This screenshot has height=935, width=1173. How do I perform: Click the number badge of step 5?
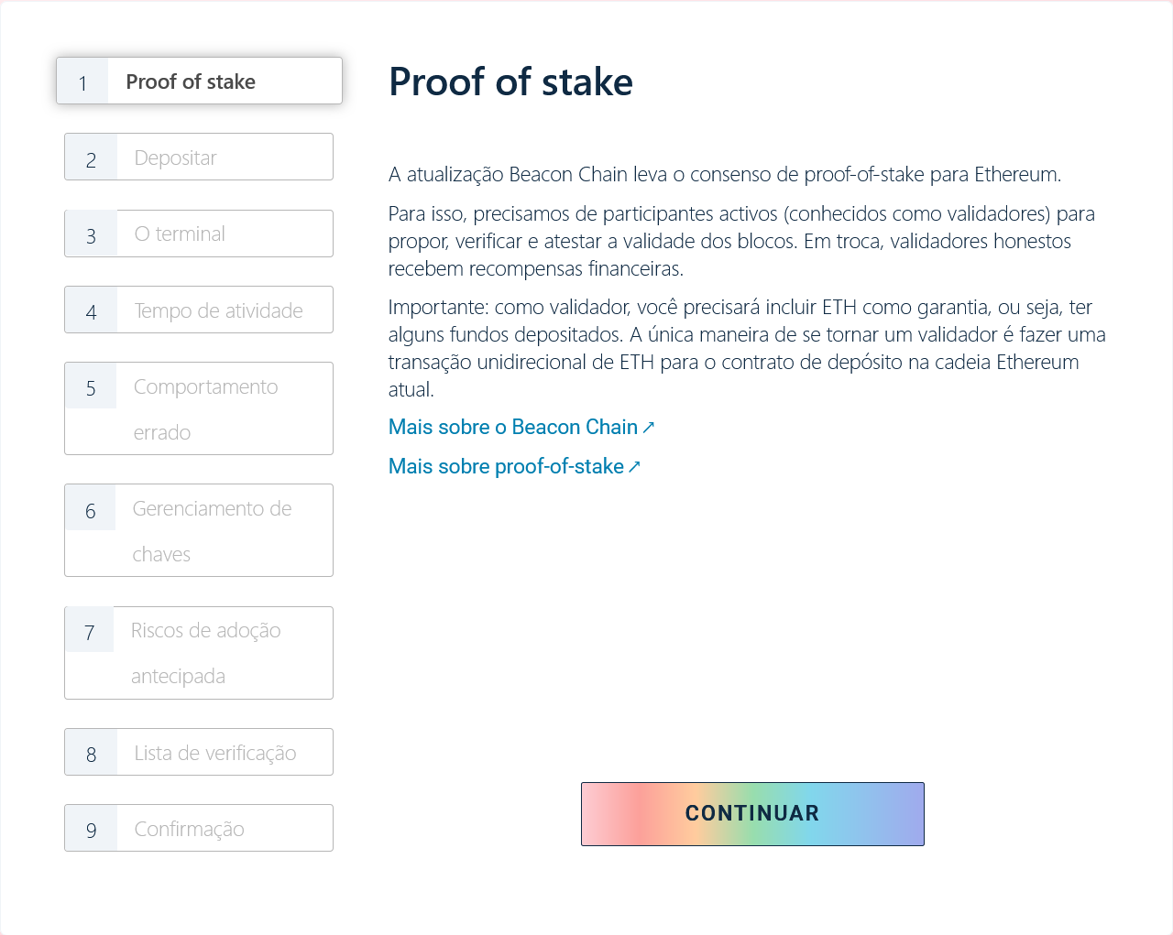(90, 386)
